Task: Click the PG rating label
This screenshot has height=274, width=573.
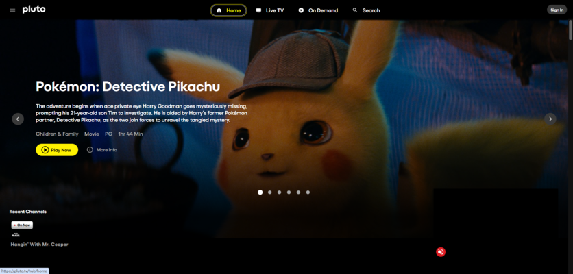Action: [x=108, y=134]
